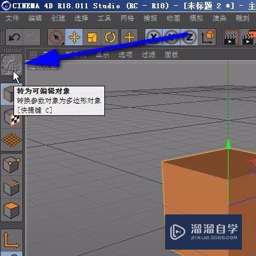Viewport: 256px width, 256px height.
Task: Open the 创建 menu
Action: [58, 18]
